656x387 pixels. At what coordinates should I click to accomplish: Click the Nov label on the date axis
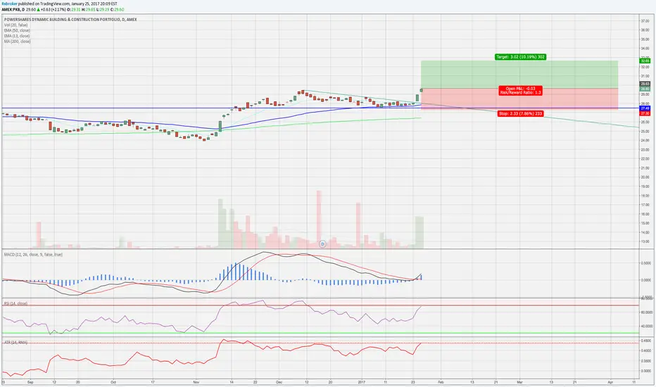tap(196, 382)
